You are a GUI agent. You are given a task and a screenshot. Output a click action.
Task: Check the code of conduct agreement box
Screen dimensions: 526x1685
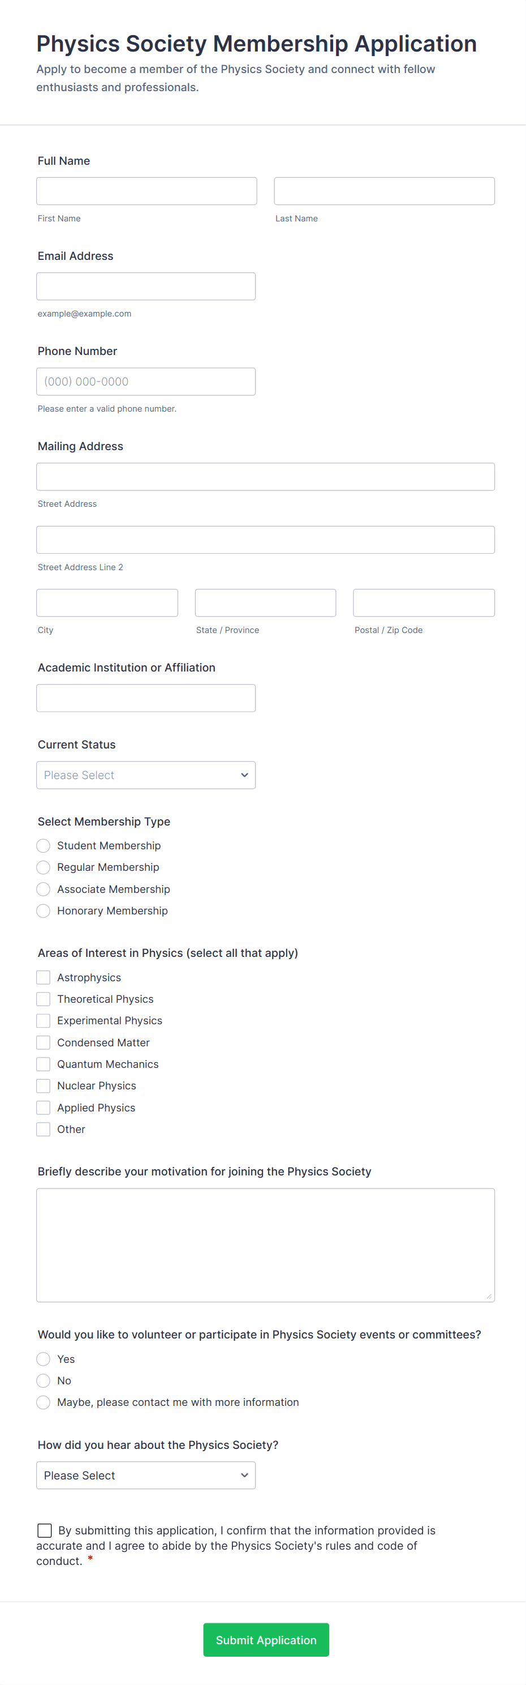click(x=45, y=1530)
